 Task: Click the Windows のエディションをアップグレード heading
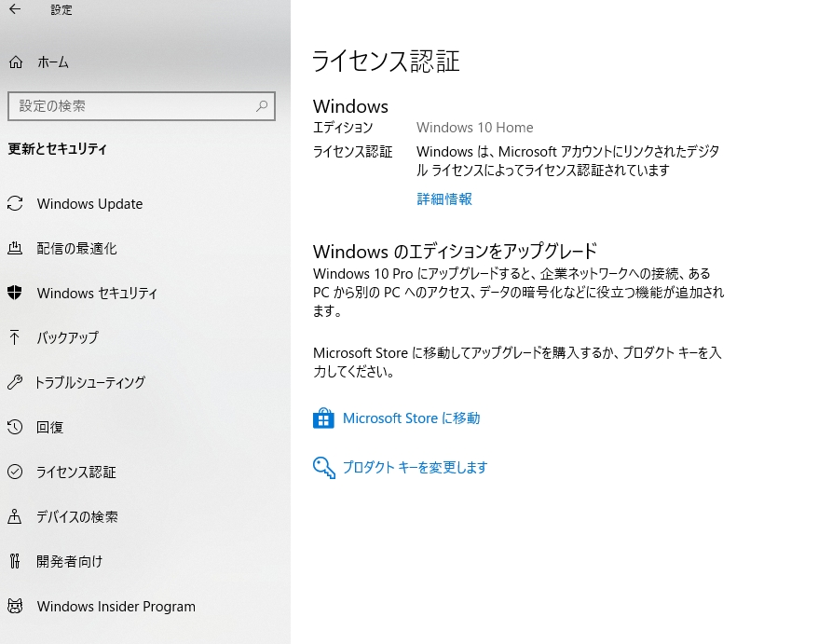(456, 251)
